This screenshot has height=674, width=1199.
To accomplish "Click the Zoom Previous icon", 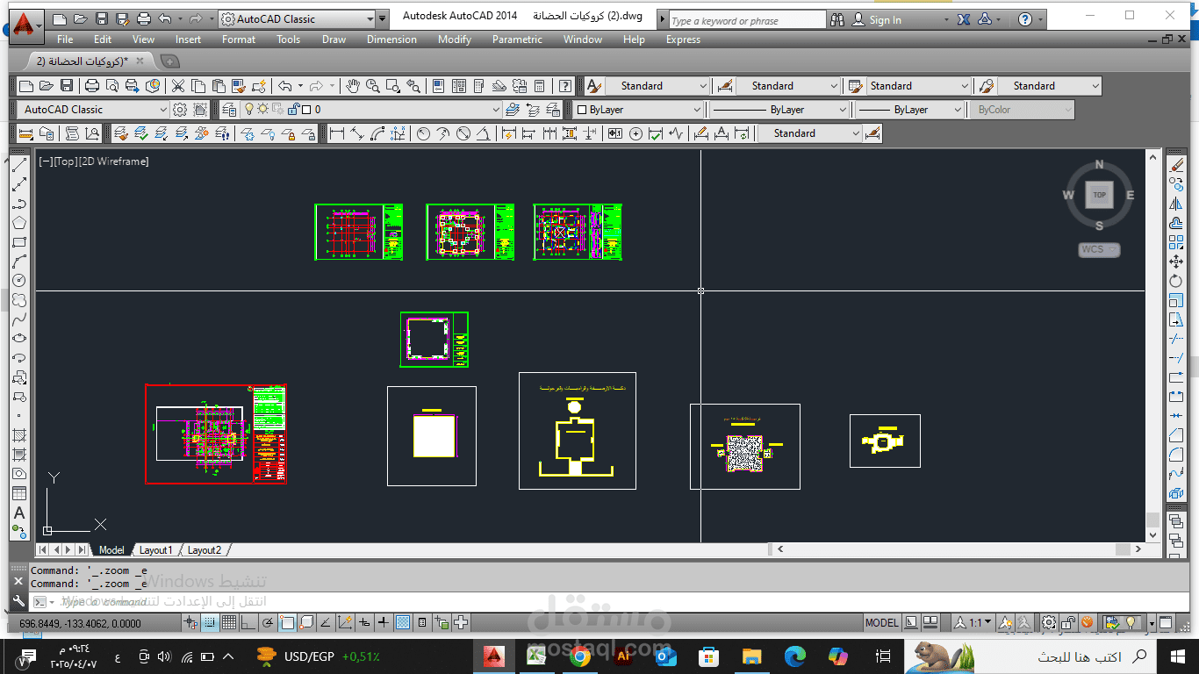I will point(413,85).
